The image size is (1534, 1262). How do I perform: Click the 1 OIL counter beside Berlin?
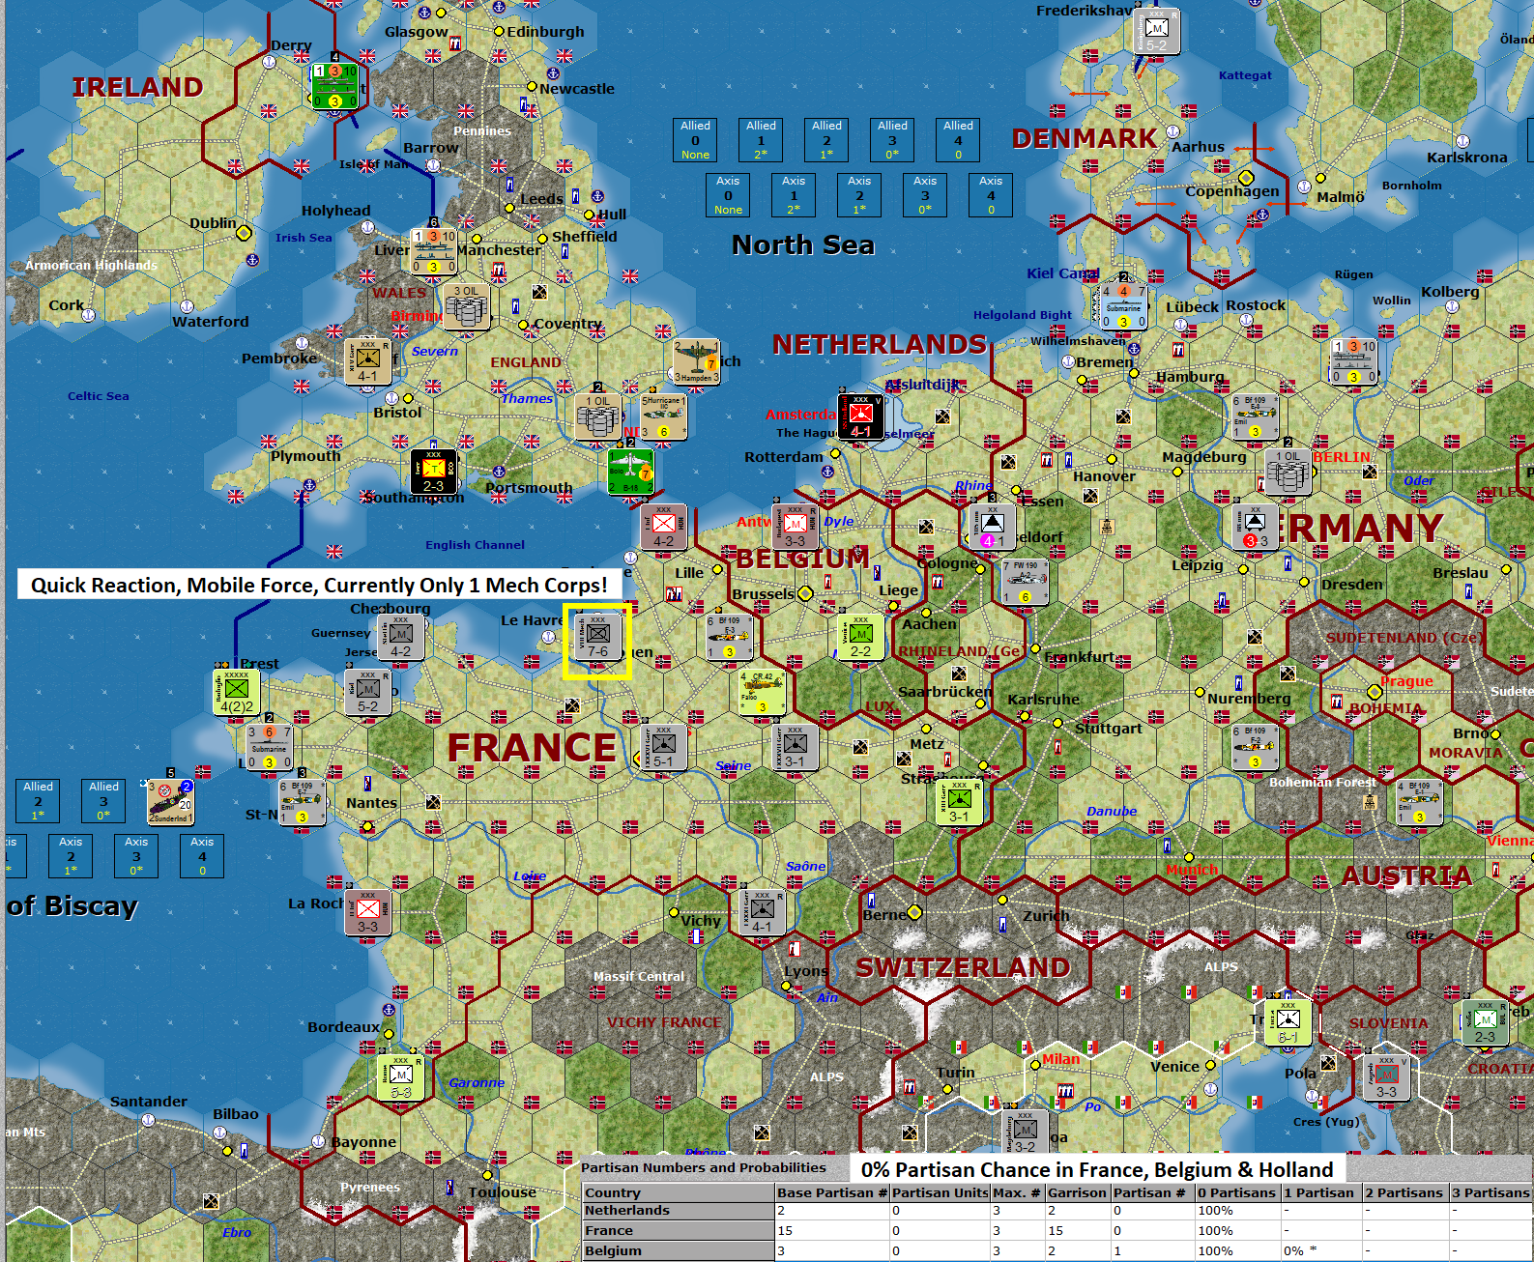[x=1288, y=473]
